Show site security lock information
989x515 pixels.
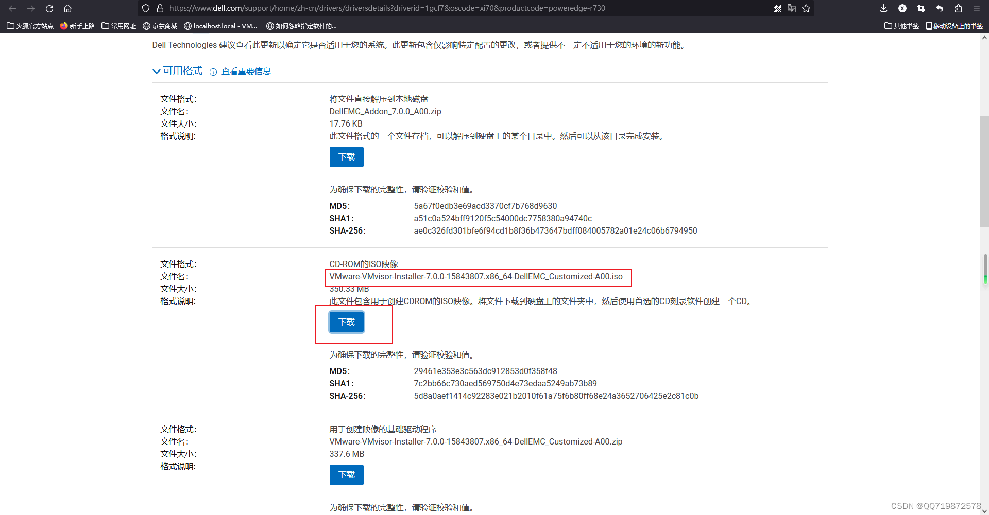click(x=160, y=8)
